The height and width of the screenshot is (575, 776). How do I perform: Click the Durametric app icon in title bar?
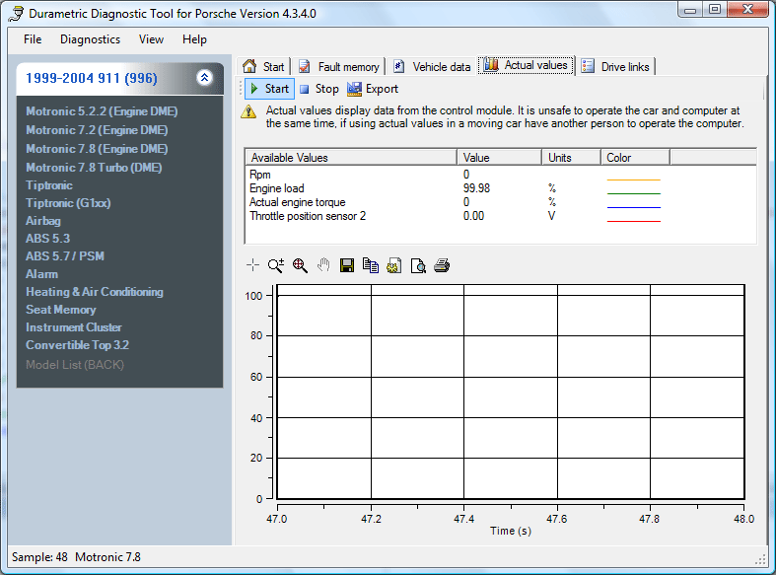(16, 14)
